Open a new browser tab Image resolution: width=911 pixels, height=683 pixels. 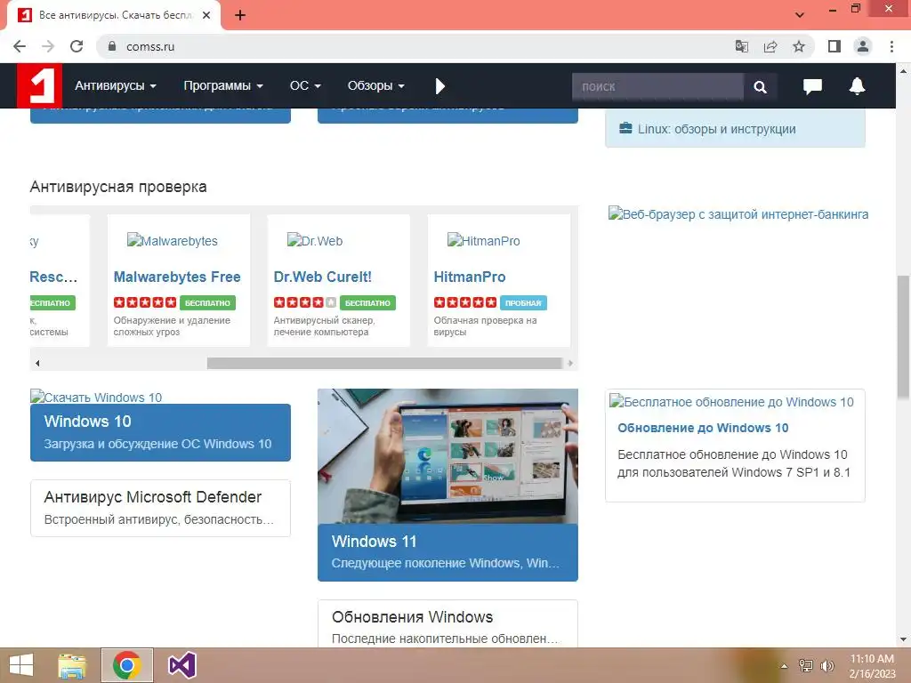(x=240, y=15)
